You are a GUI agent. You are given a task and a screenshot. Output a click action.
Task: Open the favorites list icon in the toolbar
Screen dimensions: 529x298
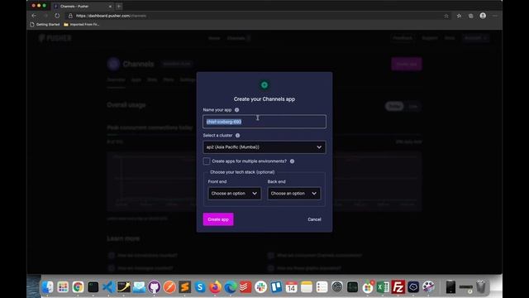pos(459,16)
